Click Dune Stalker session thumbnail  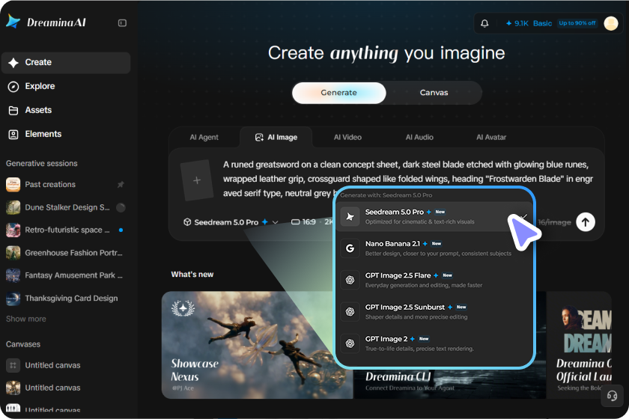13,207
